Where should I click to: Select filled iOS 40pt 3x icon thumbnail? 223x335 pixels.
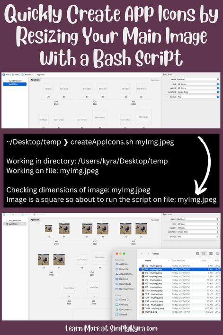pyautogui.click(x=59, y=260)
